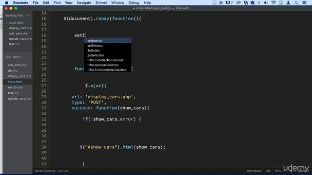Open the ajax_demo project dropdown
Viewport: 312px width, 175px height.
point(14,57)
